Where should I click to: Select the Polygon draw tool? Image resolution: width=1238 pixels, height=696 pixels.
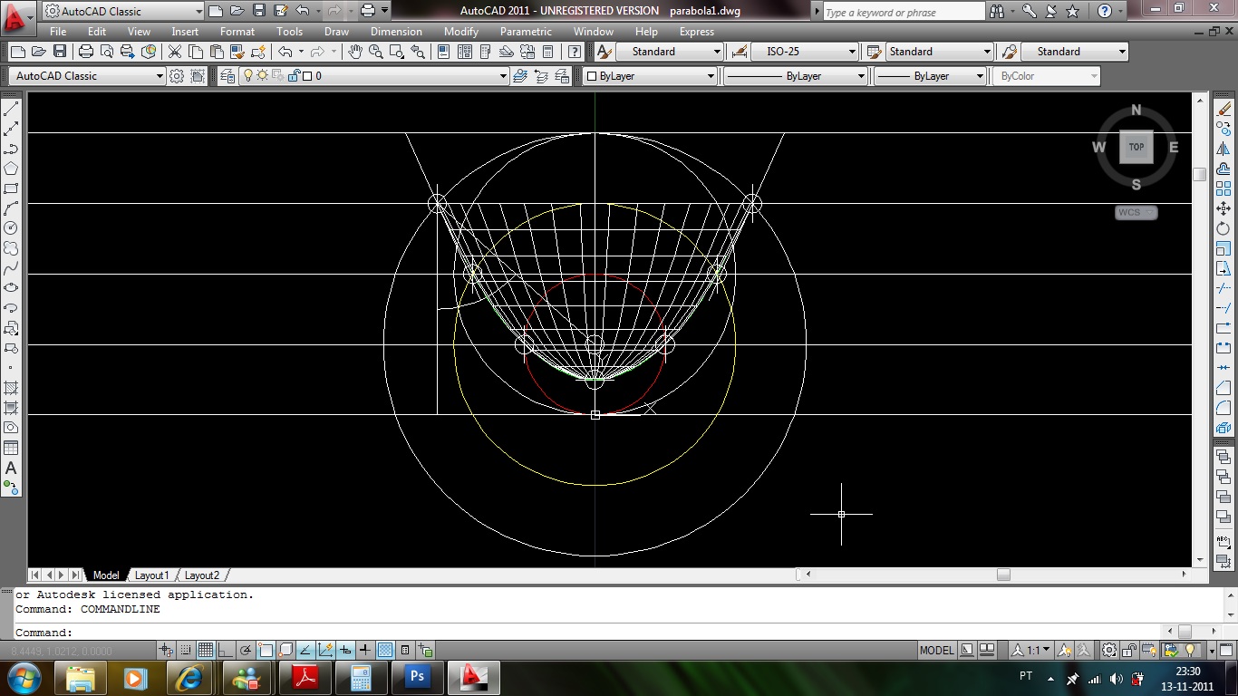tap(12, 168)
